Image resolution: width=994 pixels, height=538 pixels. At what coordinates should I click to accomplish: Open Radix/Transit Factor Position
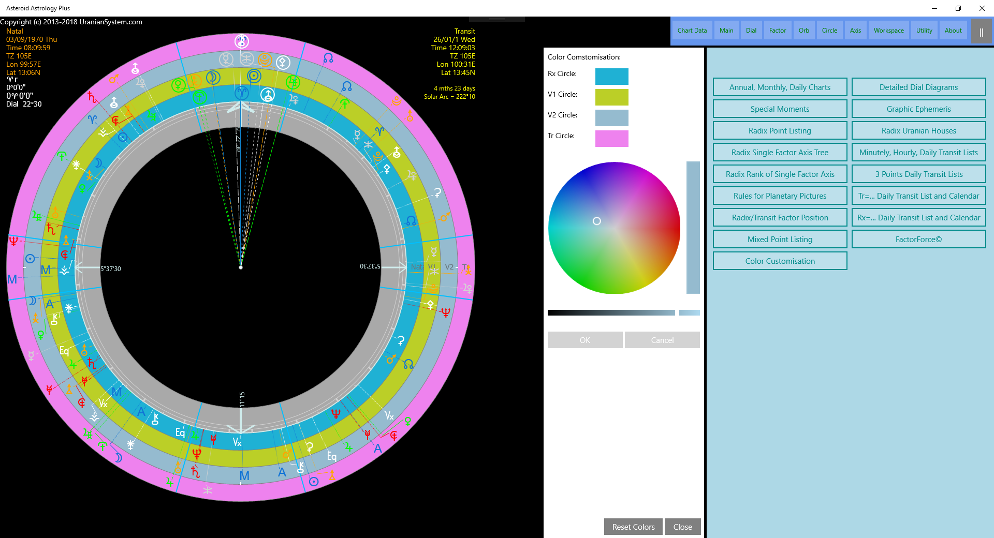pyautogui.click(x=780, y=217)
